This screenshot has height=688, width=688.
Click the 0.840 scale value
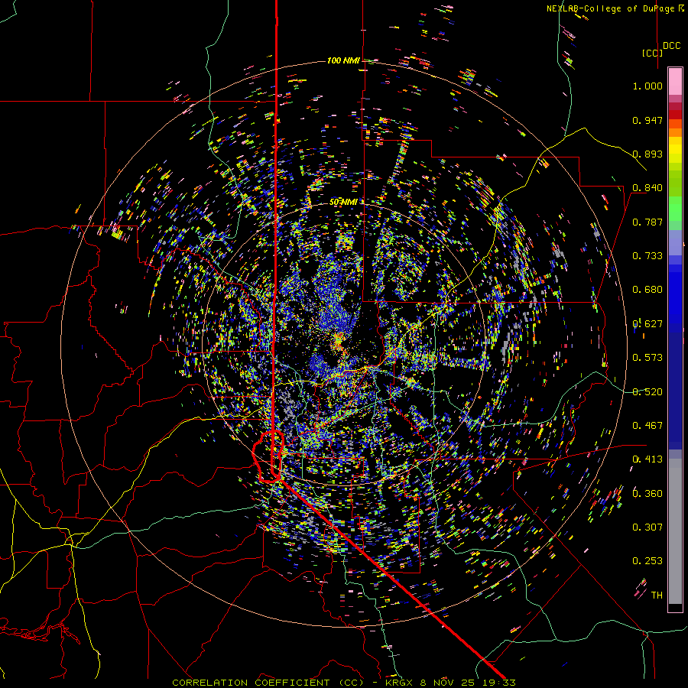647,188
